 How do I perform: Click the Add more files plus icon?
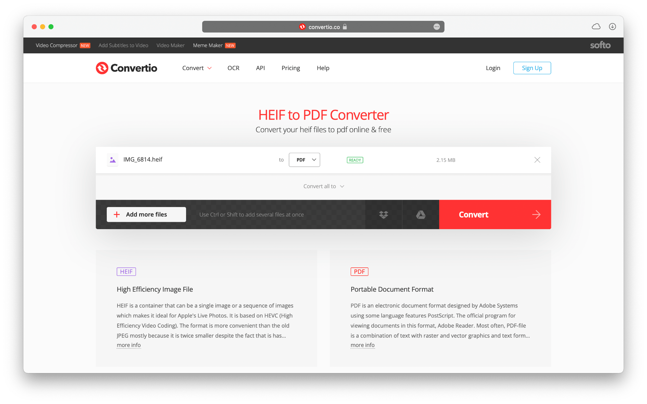pos(117,214)
